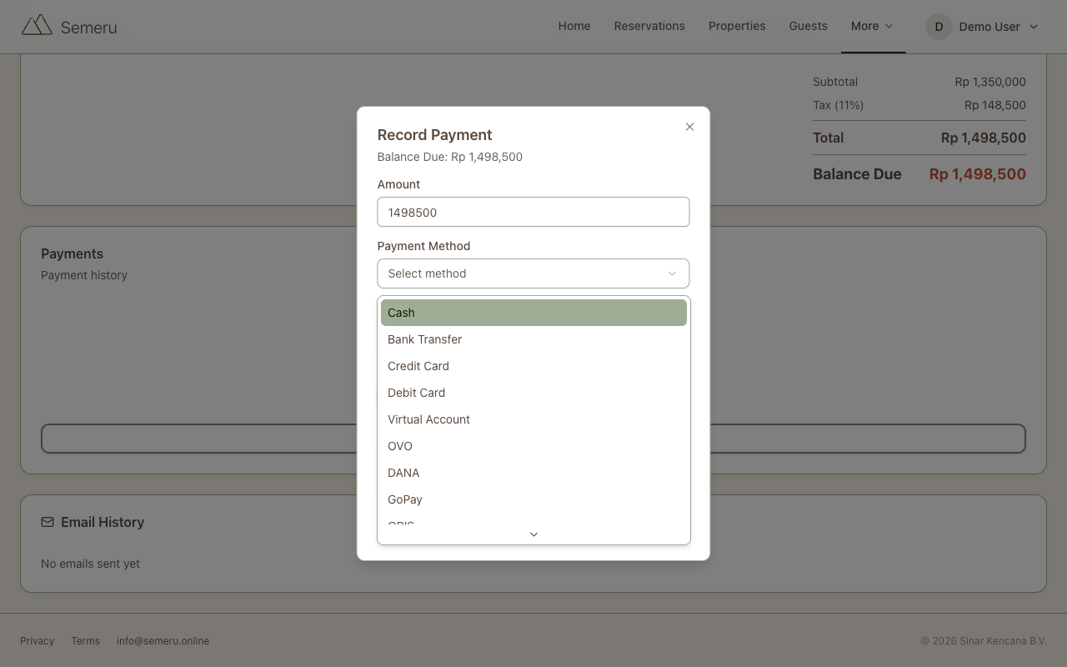Click the 'No emails sent yet' text
This screenshot has height=667, width=1067.
90,564
